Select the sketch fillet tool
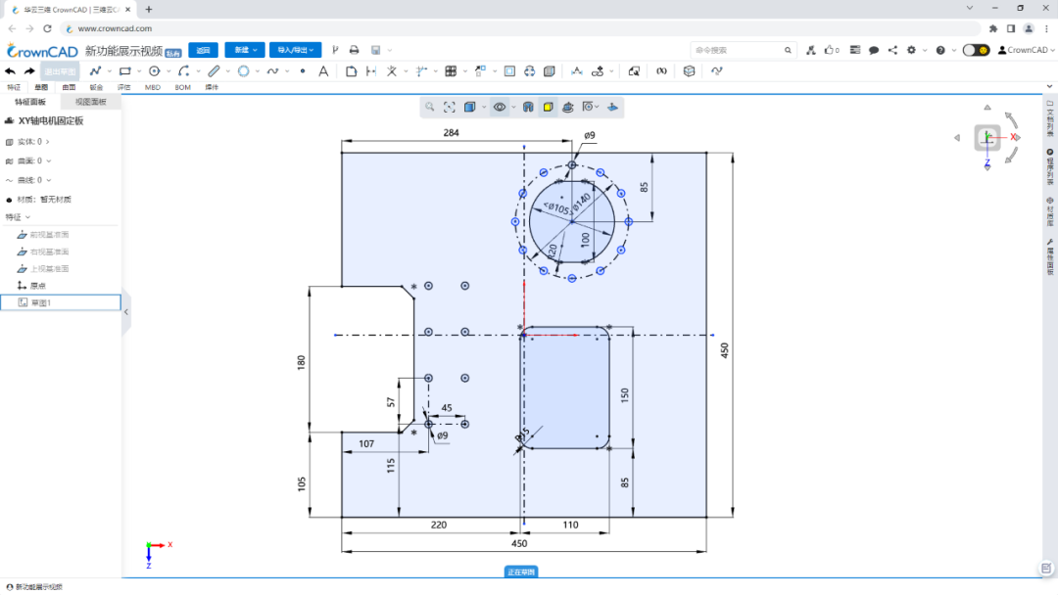1058x595 pixels. coord(351,70)
